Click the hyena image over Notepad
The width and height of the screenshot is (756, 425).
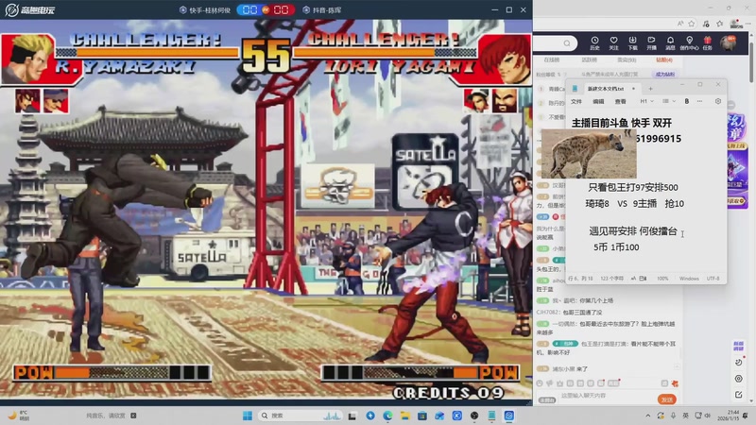click(589, 154)
